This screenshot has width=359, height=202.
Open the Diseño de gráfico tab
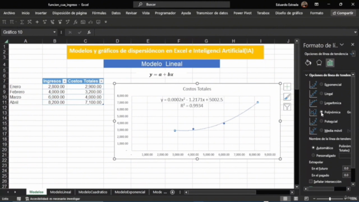pos(289,13)
